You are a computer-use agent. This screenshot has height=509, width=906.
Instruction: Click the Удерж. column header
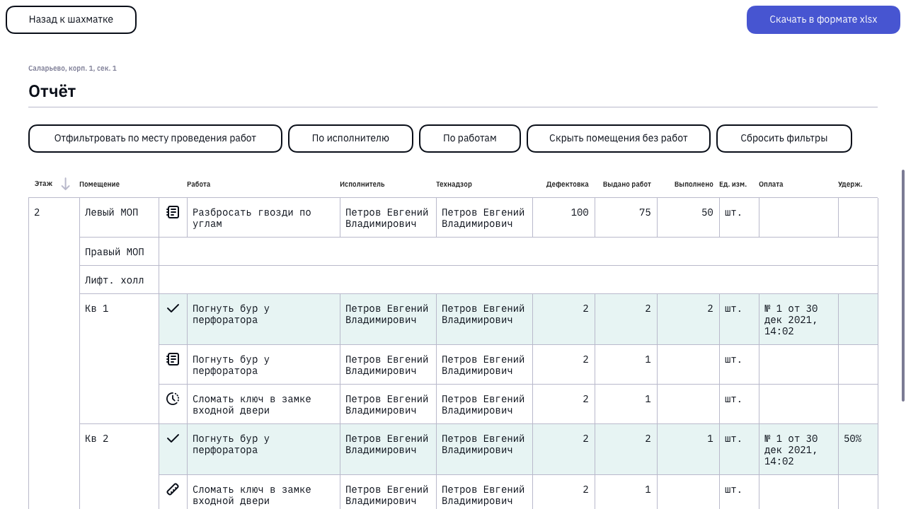pyautogui.click(x=850, y=185)
